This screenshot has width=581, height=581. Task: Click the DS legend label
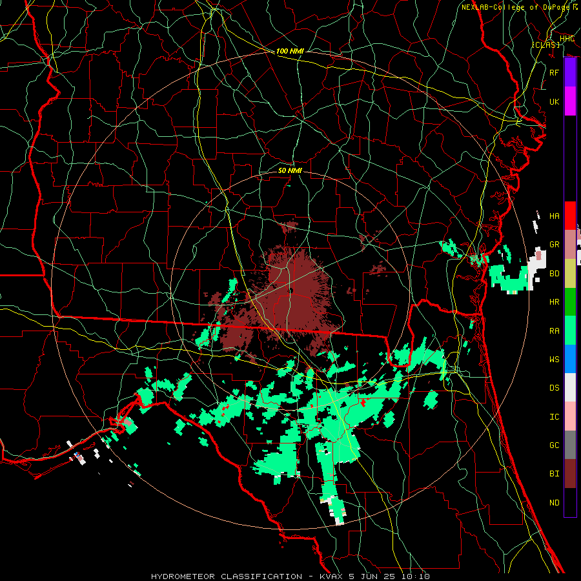pos(555,388)
